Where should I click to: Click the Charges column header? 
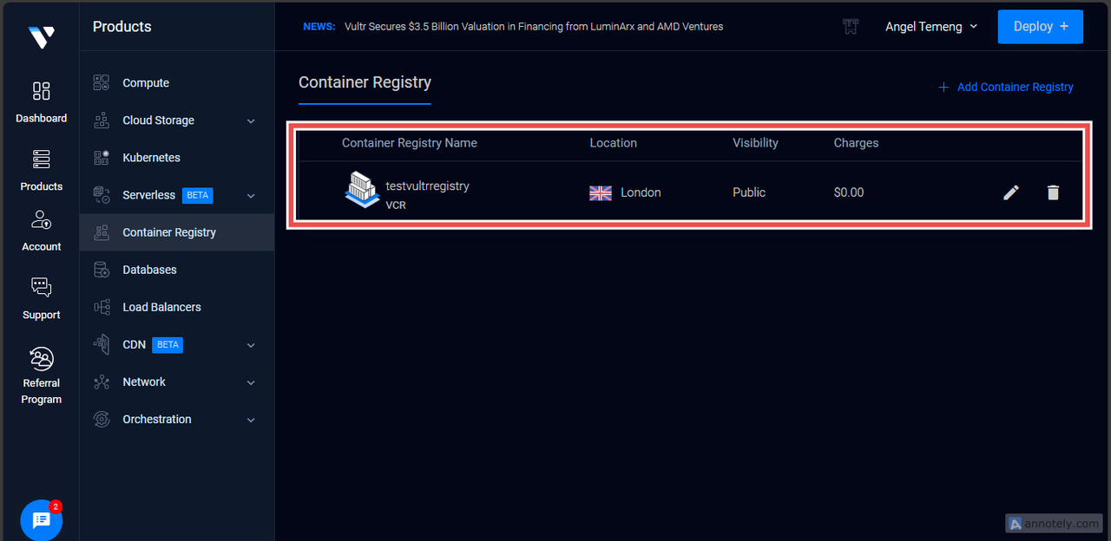tap(856, 143)
